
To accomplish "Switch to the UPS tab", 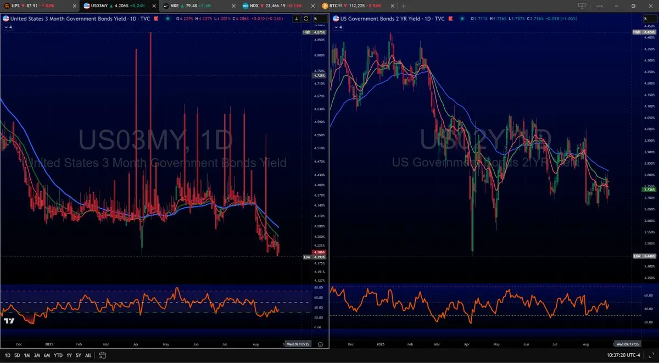I will pos(40,5).
